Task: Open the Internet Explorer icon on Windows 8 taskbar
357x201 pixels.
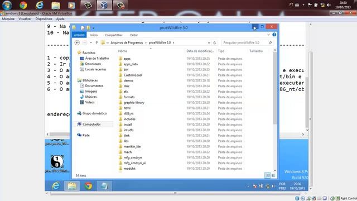Action: (x=56, y=186)
